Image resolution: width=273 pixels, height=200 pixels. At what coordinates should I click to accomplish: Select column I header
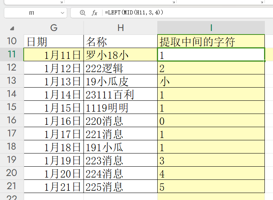coord(211,28)
